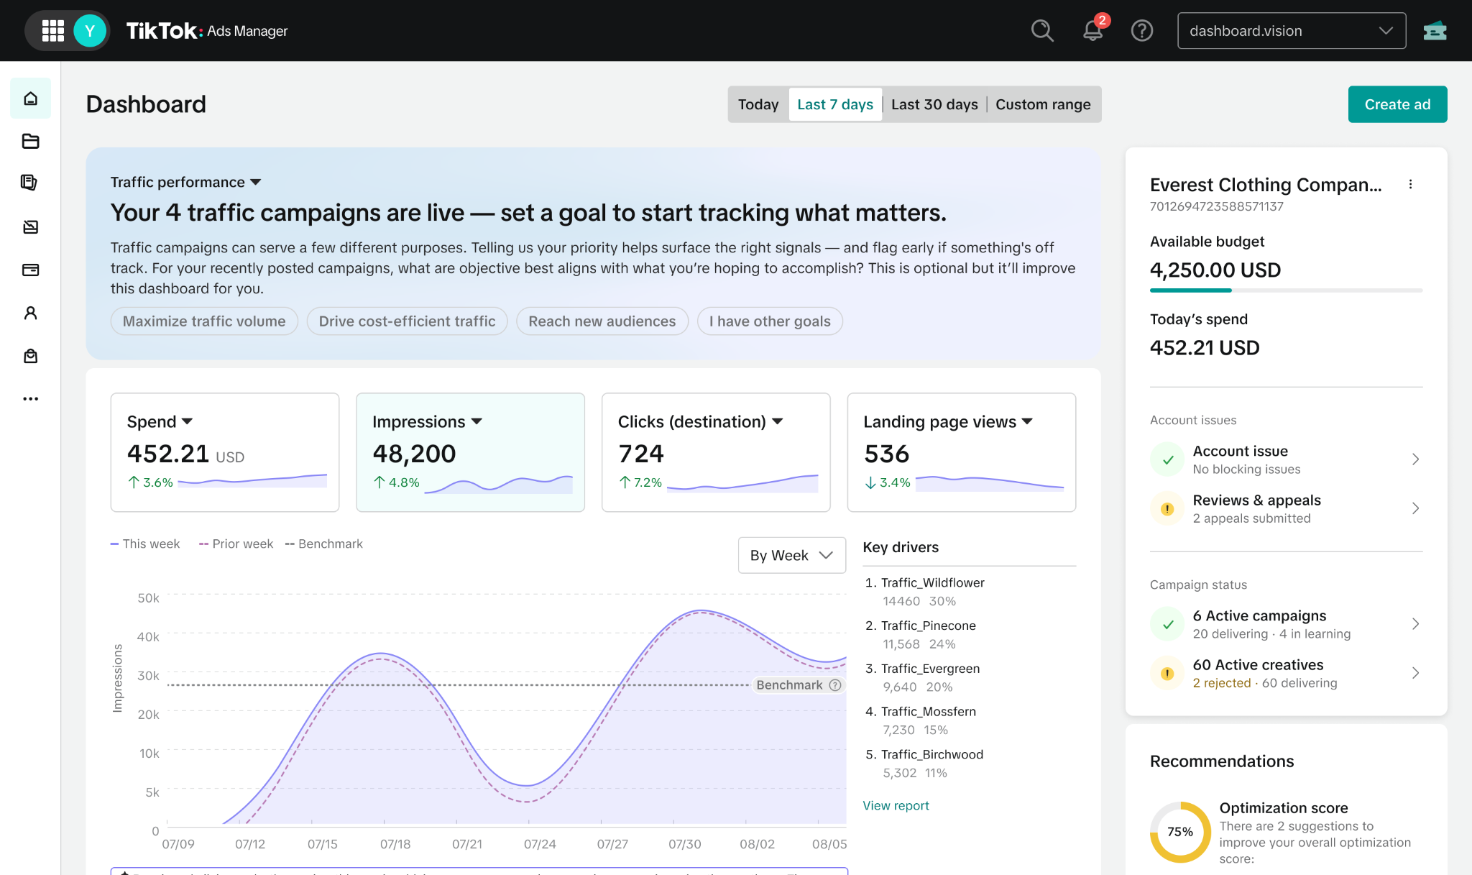Open the Reviews & appeals row
Screen dimensions: 1472x875
1286,508
